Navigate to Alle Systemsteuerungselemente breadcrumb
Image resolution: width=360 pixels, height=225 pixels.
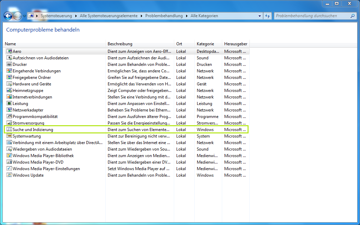tap(109, 16)
